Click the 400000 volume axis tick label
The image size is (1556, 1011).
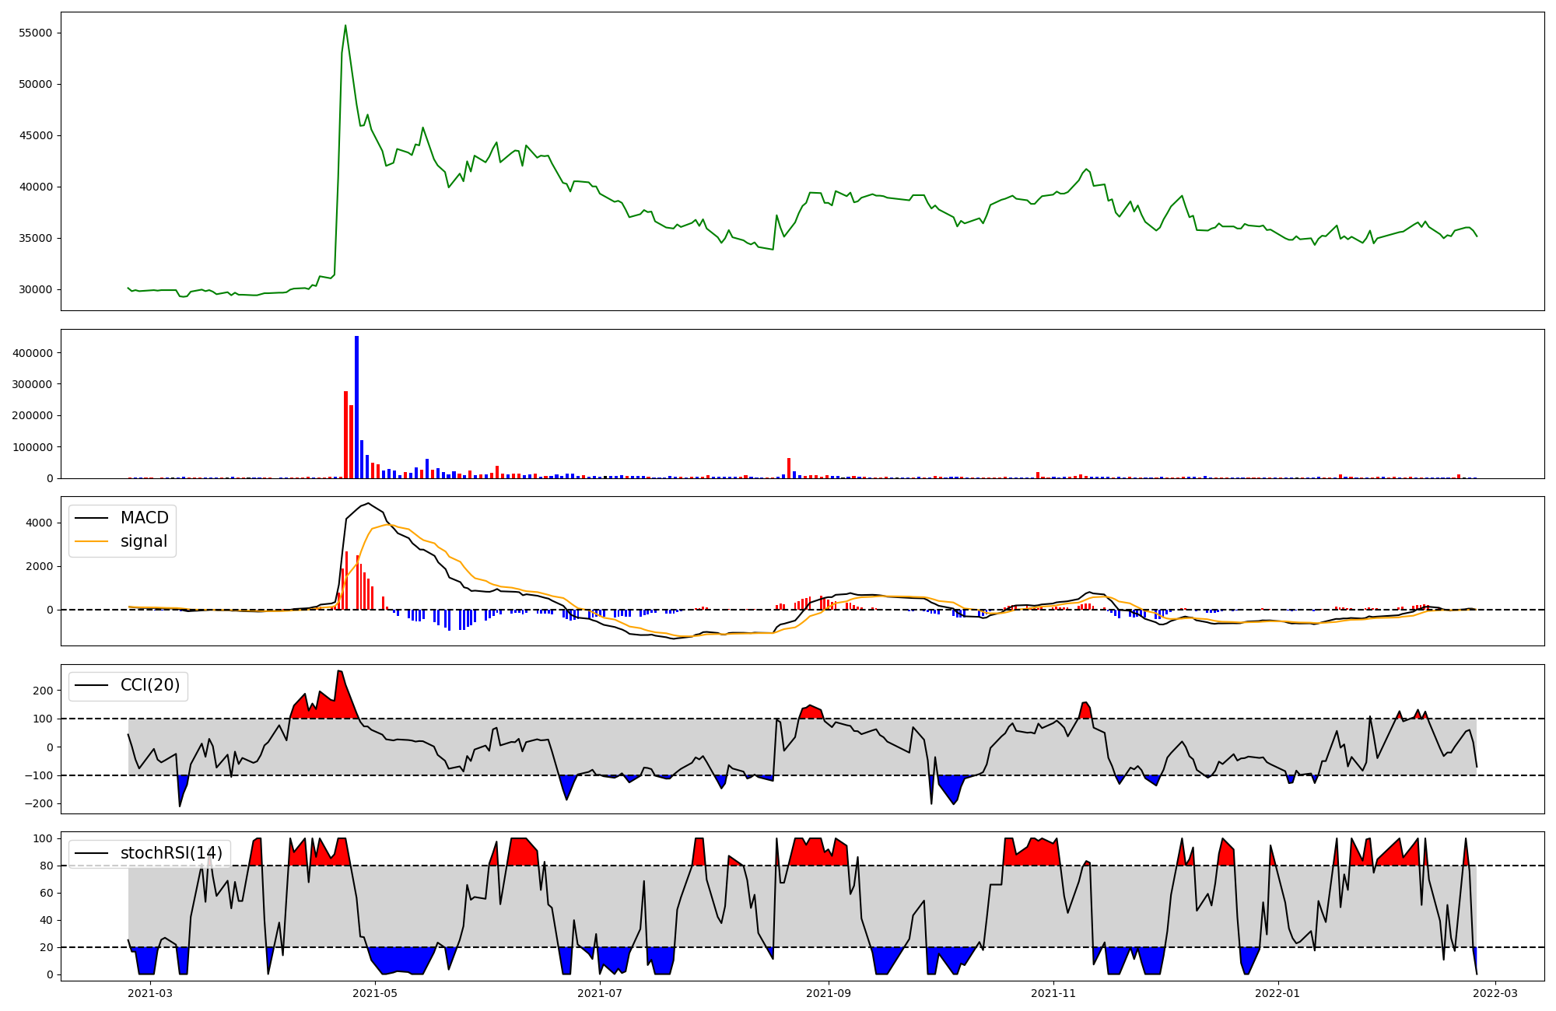pyautogui.click(x=33, y=353)
